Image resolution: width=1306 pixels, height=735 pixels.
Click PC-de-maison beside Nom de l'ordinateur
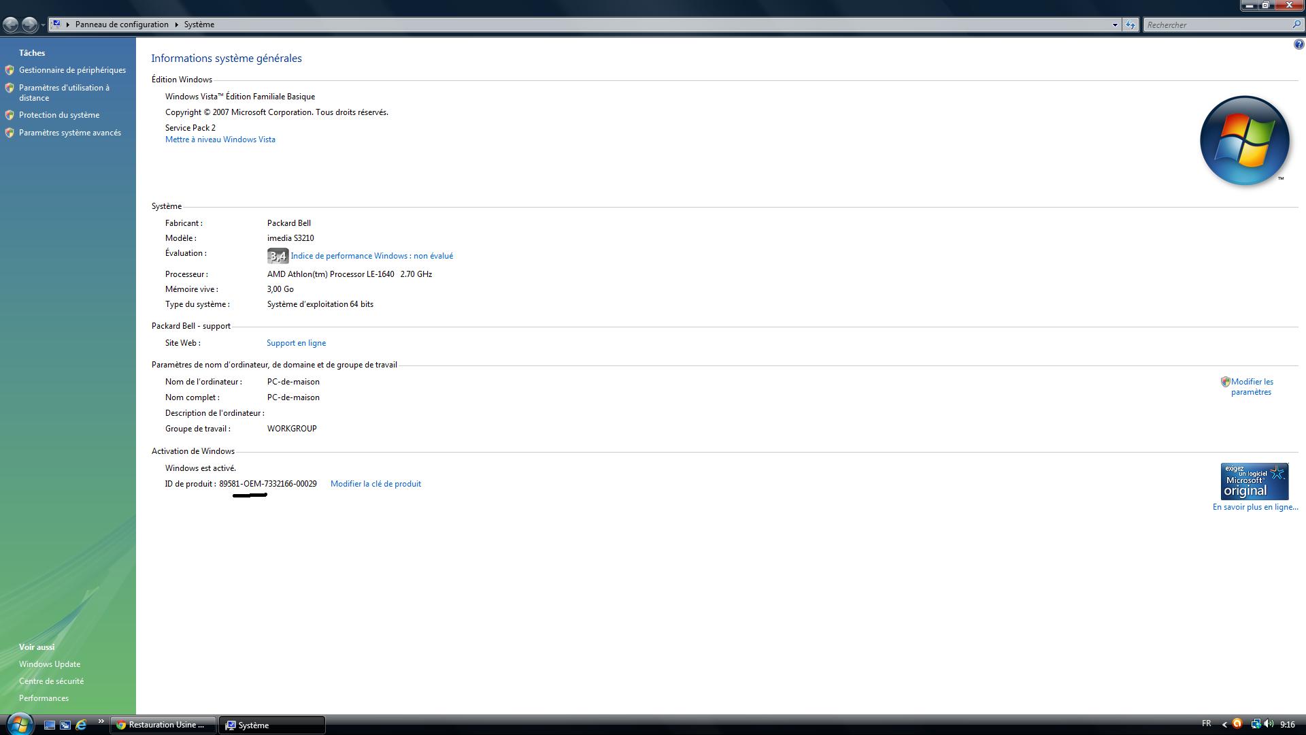[x=293, y=382]
